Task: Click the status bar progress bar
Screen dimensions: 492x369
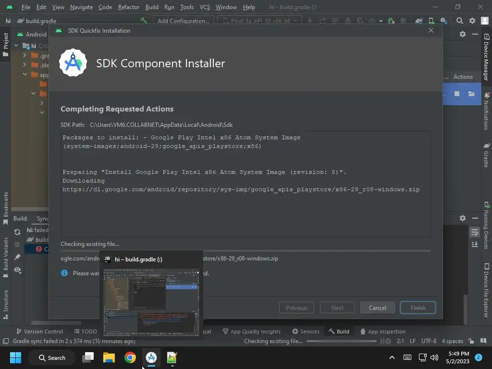Action: pyautogui.click(x=342, y=341)
